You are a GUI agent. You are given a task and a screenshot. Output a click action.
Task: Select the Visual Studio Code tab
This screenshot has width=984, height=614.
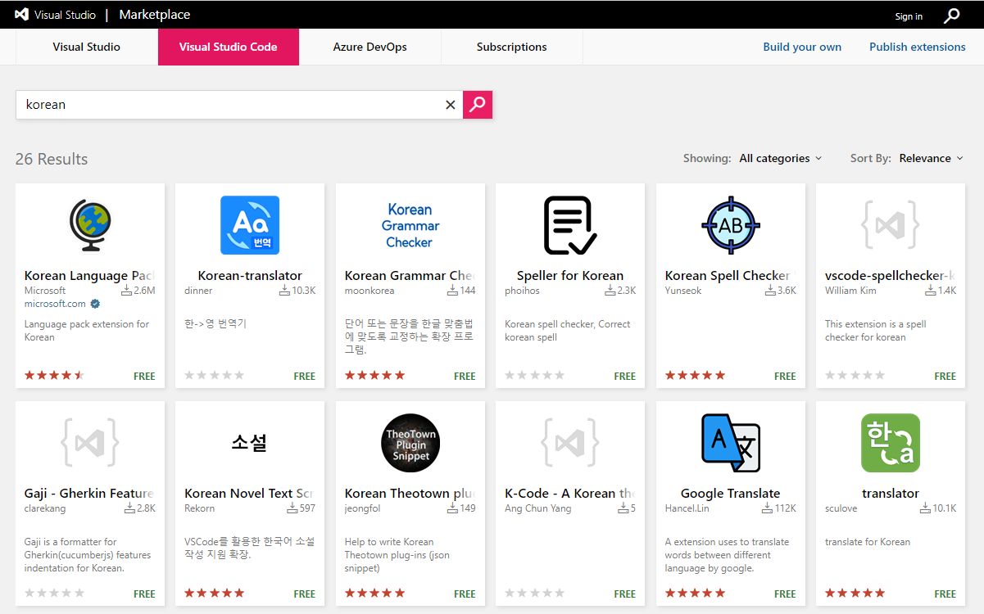pos(229,47)
